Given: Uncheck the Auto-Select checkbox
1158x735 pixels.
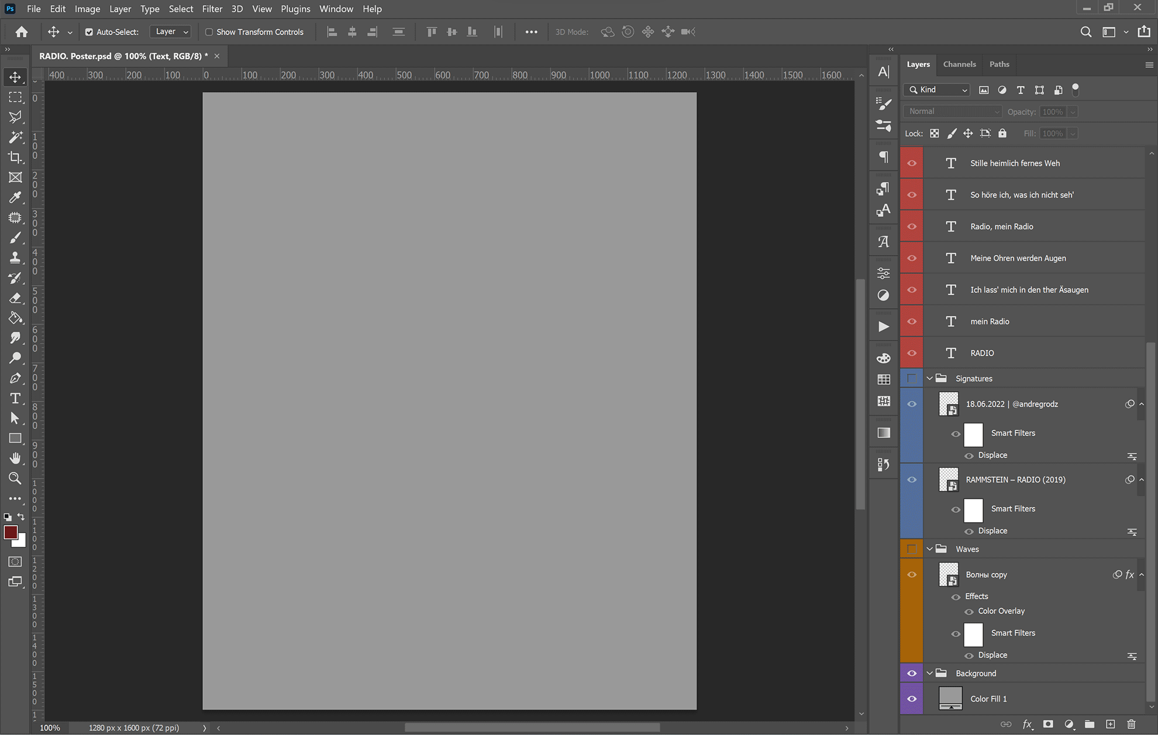Looking at the screenshot, I should pyautogui.click(x=89, y=32).
